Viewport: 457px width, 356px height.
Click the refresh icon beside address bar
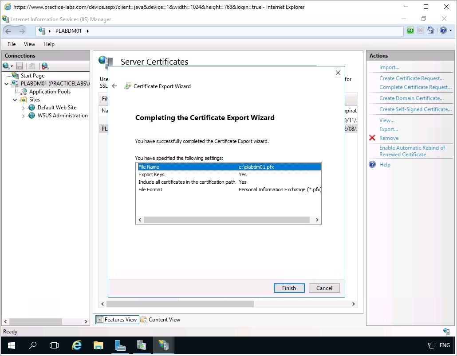(410, 31)
